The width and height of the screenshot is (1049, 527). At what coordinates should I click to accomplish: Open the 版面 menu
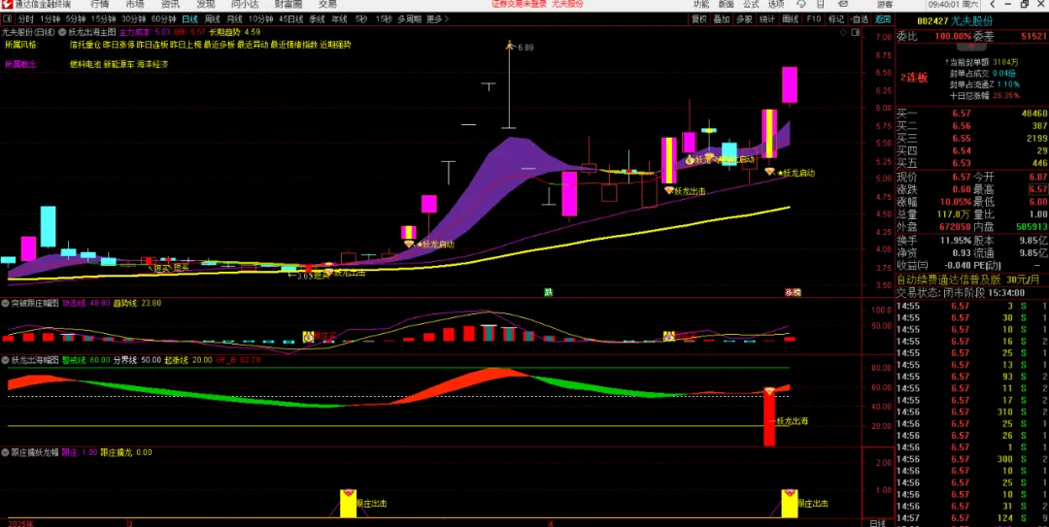[726, 4]
